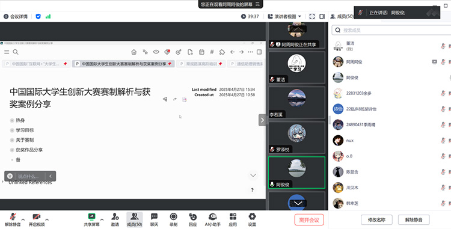Click the 离开会议 button
The image size is (451, 229).
[x=309, y=220]
